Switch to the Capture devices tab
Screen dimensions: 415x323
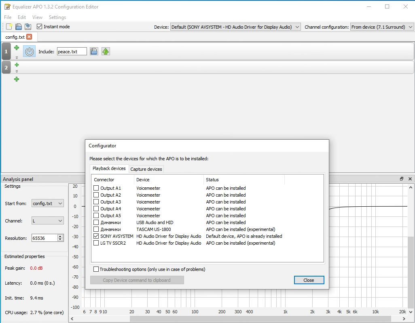(146, 169)
